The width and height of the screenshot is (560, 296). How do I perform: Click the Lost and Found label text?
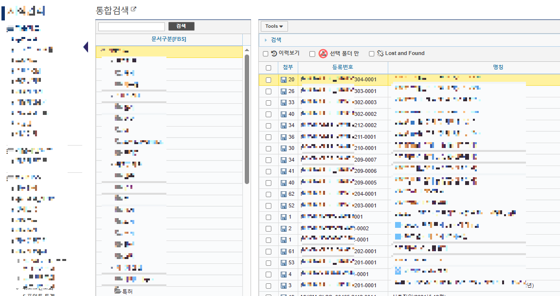point(405,53)
